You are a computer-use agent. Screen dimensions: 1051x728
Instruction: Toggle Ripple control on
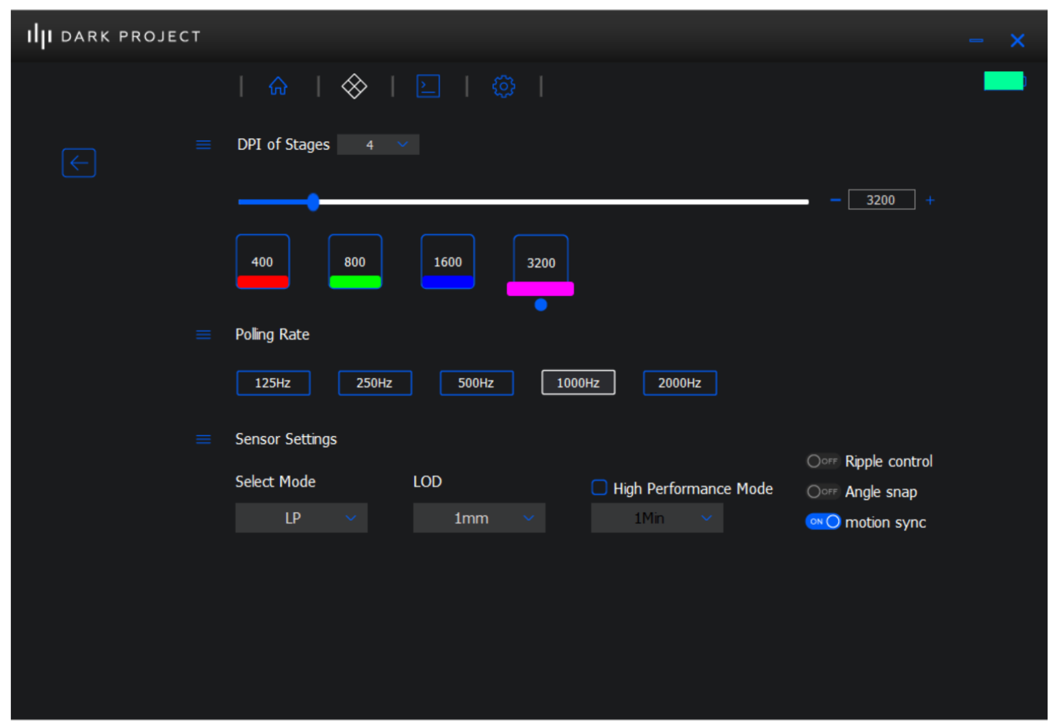(822, 461)
